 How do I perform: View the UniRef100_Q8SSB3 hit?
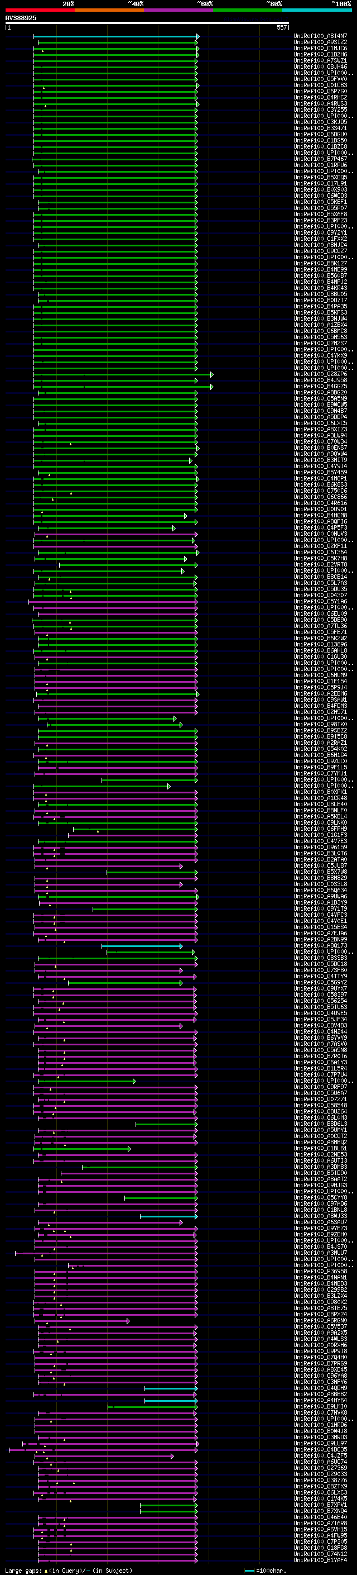(320, 958)
